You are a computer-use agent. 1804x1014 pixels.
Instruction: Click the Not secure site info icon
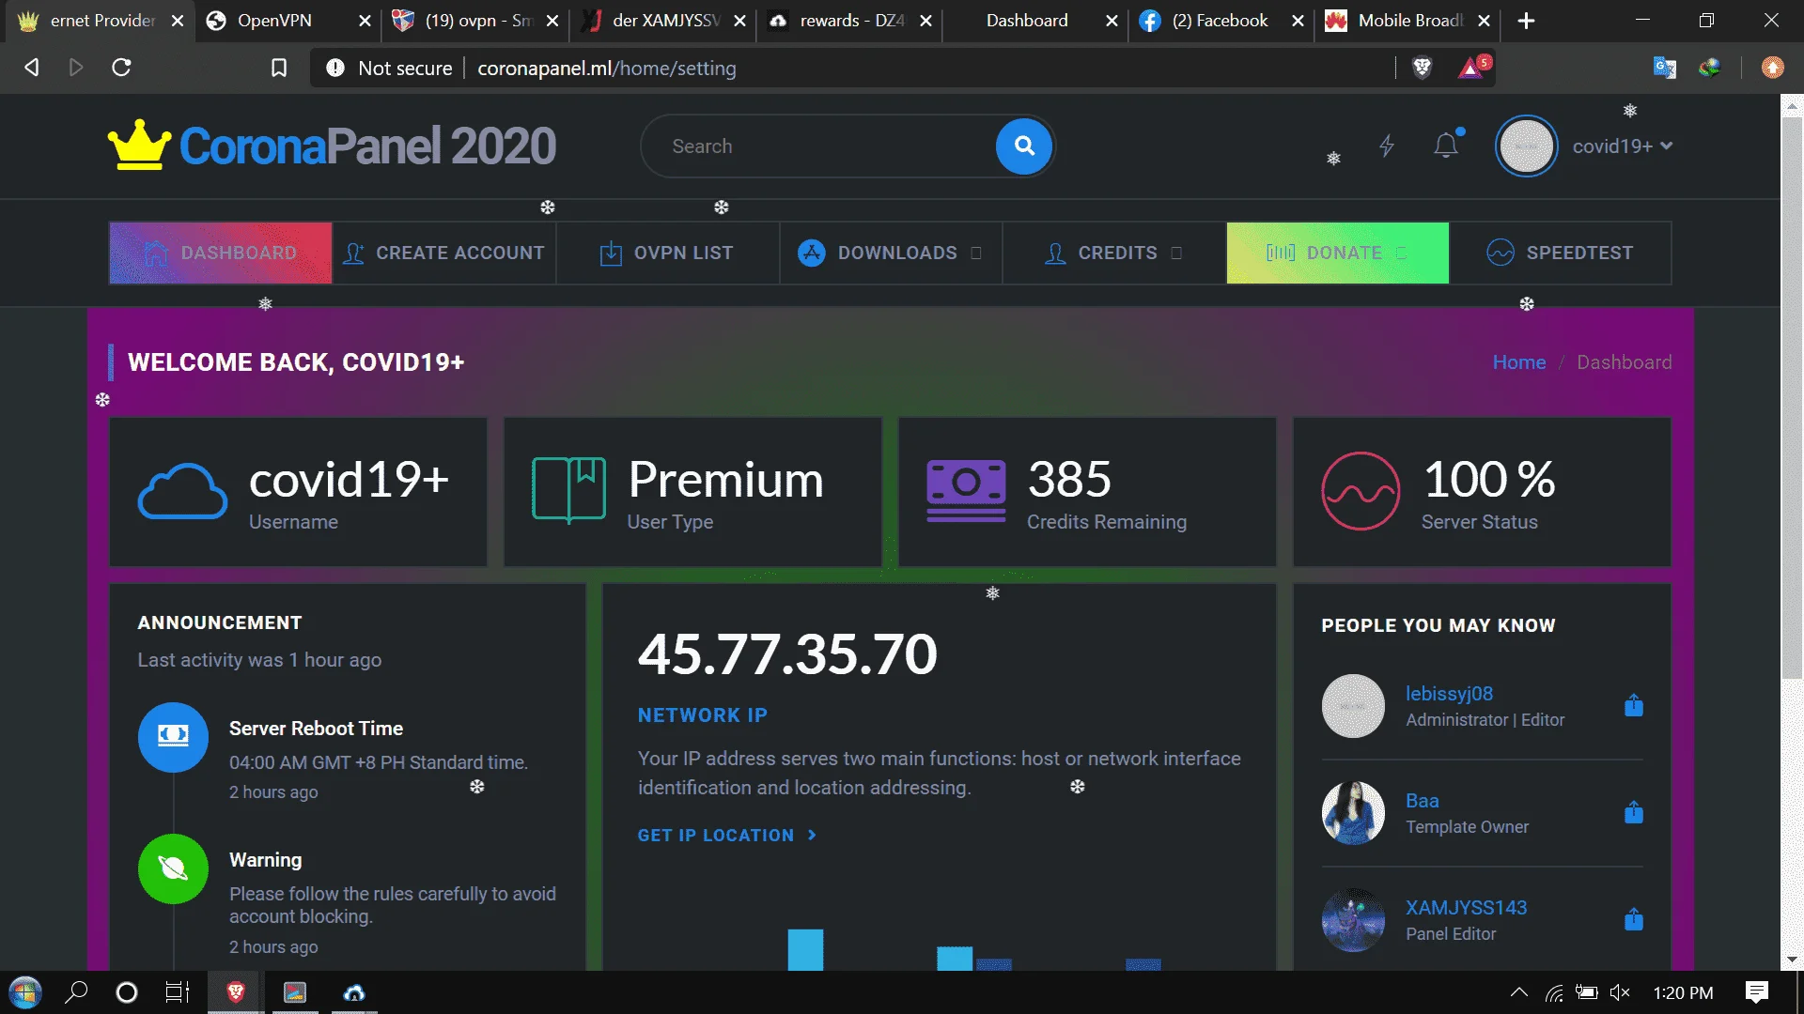coord(335,68)
